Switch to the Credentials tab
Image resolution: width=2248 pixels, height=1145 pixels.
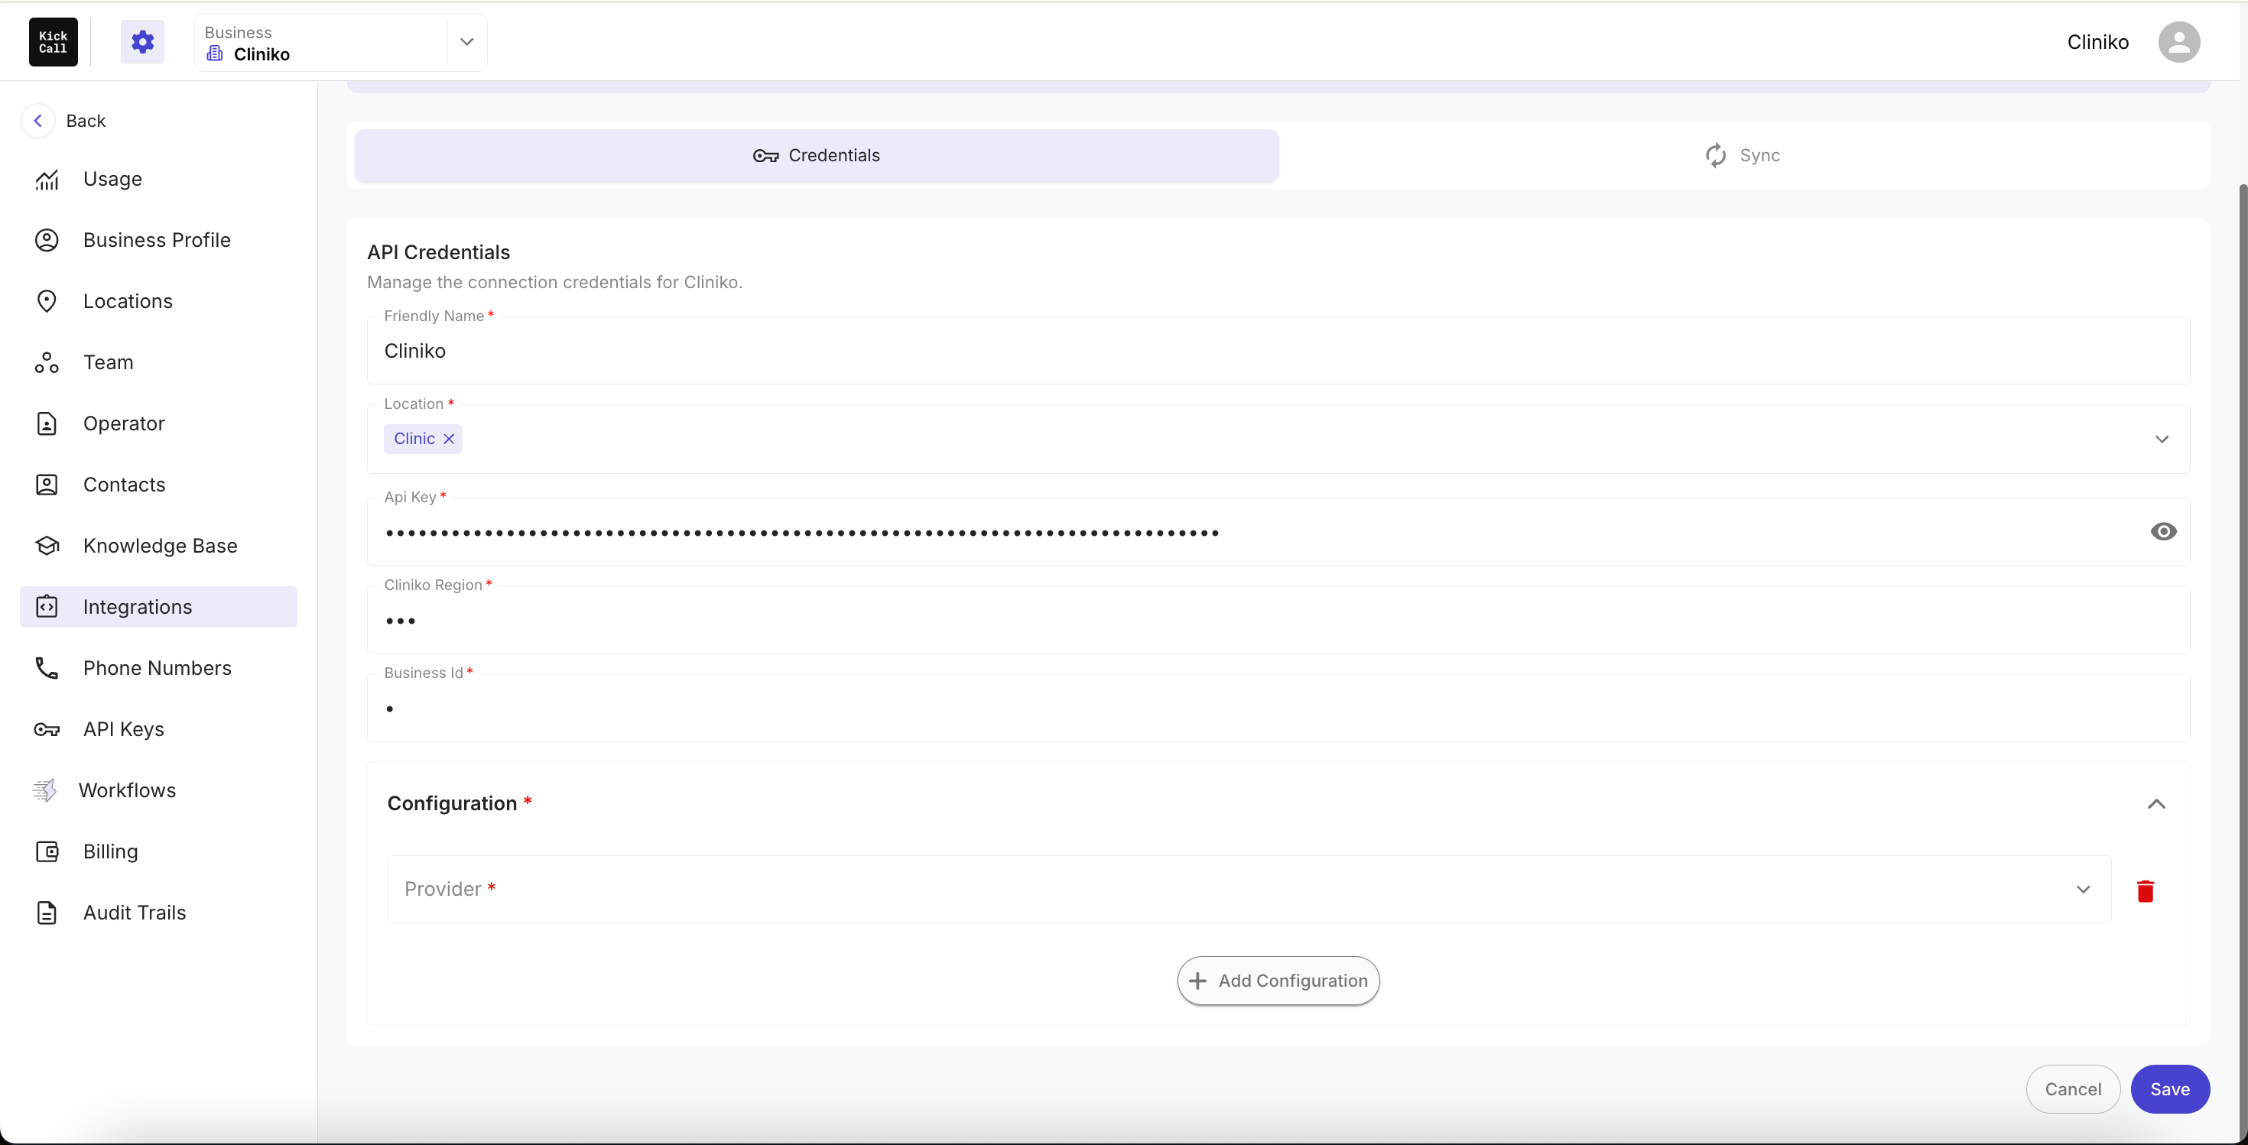pos(817,155)
